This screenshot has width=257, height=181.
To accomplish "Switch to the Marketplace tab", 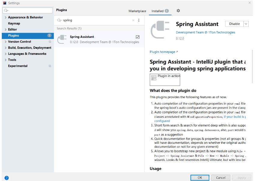I will point(137,11).
